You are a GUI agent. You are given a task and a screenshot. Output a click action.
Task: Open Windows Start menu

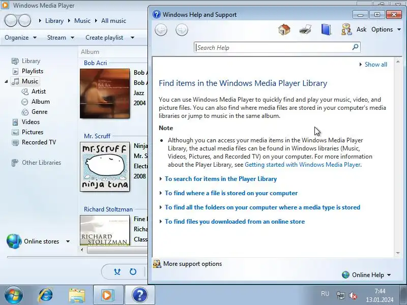[x=14, y=295]
